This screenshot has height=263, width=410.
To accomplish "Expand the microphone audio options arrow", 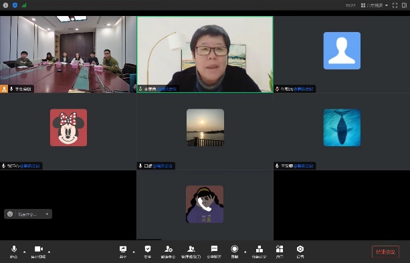I will (25, 252).
